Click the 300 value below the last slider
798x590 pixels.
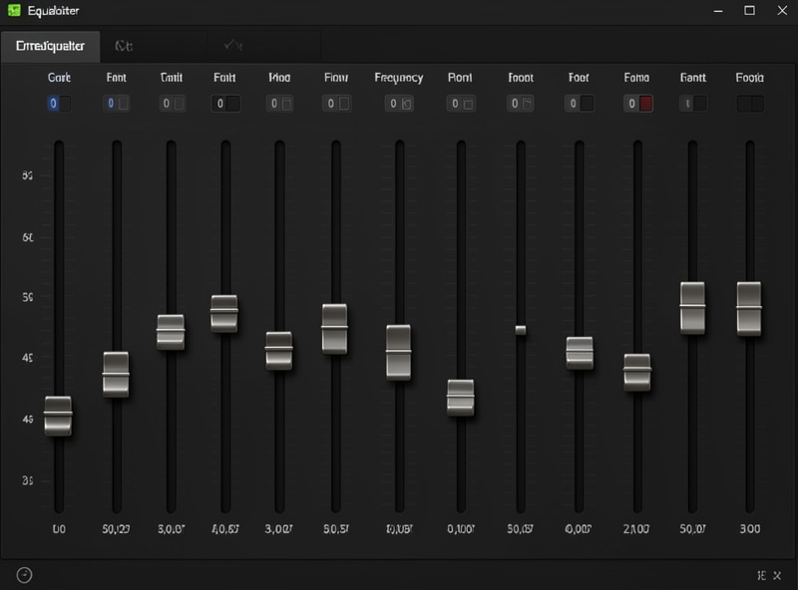pos(750,529)
